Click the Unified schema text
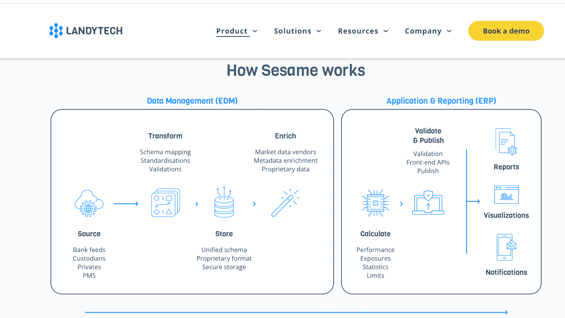The height and width of the screenshot is (318, 565). [x=224, y=250]
